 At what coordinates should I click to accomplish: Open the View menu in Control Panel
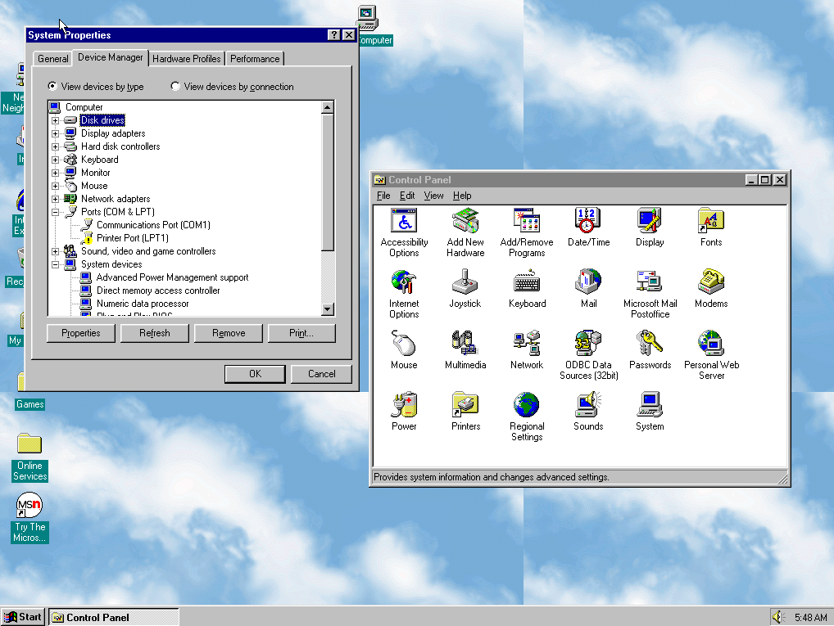pos(433,196)
